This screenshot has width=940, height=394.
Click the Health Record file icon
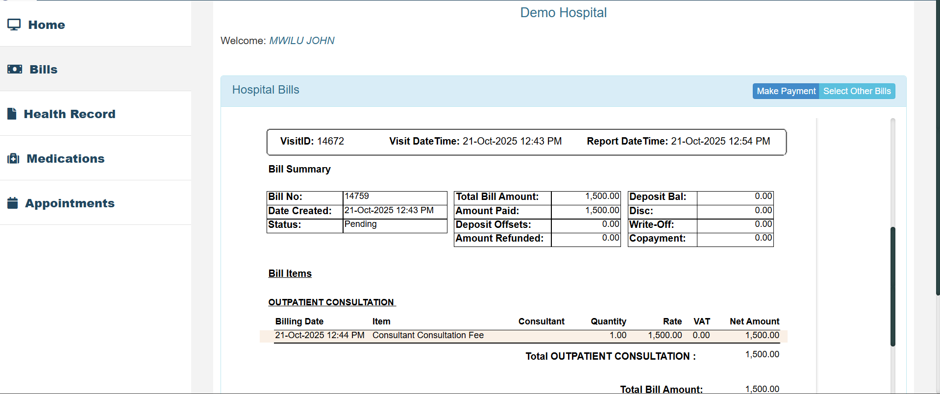[12, 114]
